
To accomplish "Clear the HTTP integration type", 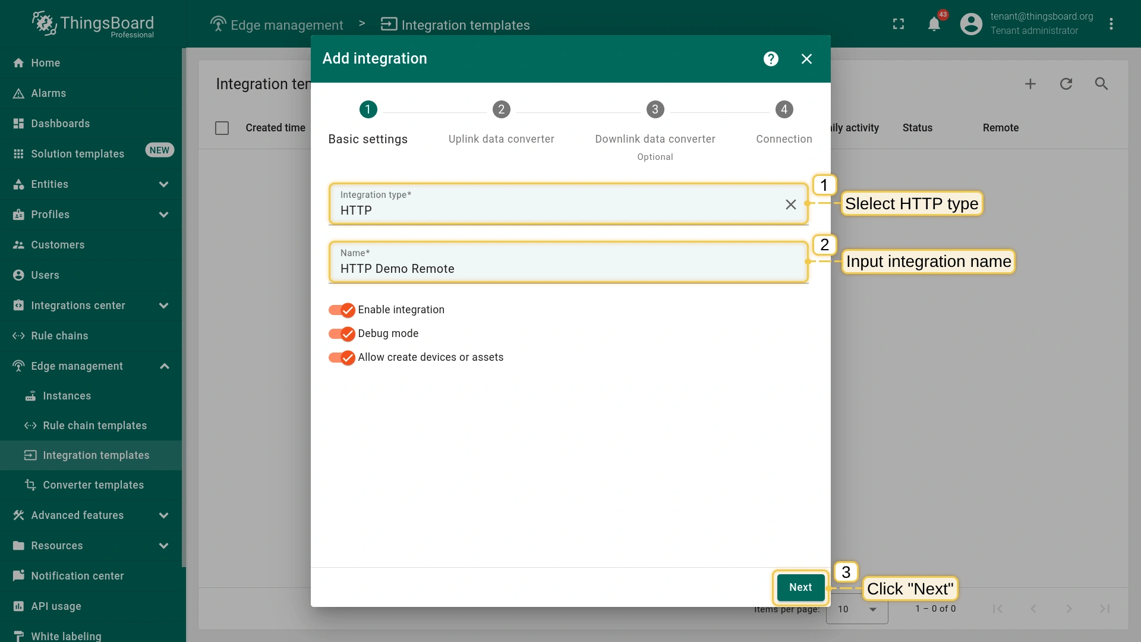I will point(790,204).
